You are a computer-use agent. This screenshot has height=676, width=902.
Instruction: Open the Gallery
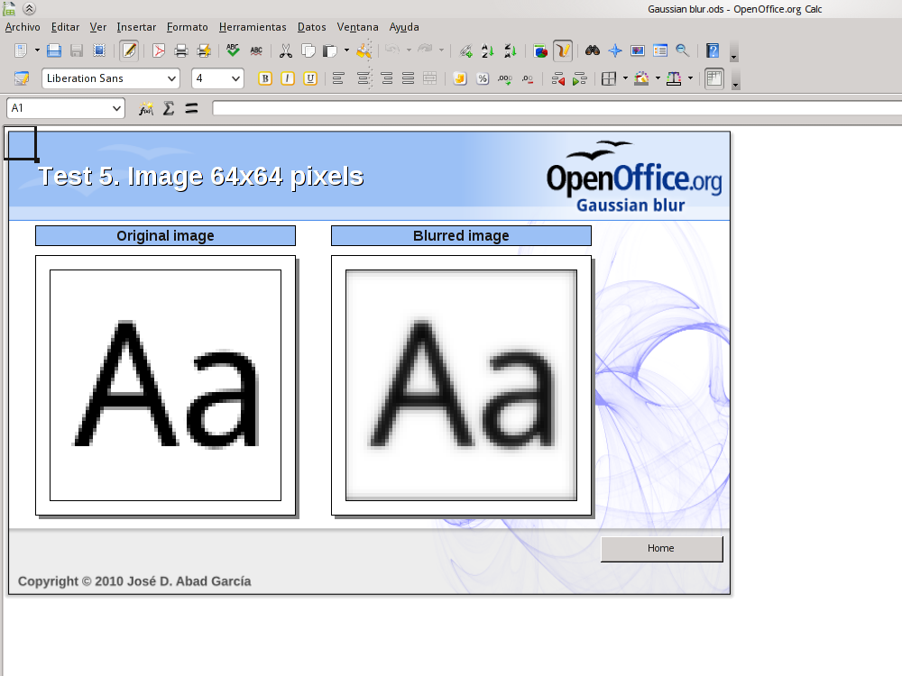[x=638, y=50]
